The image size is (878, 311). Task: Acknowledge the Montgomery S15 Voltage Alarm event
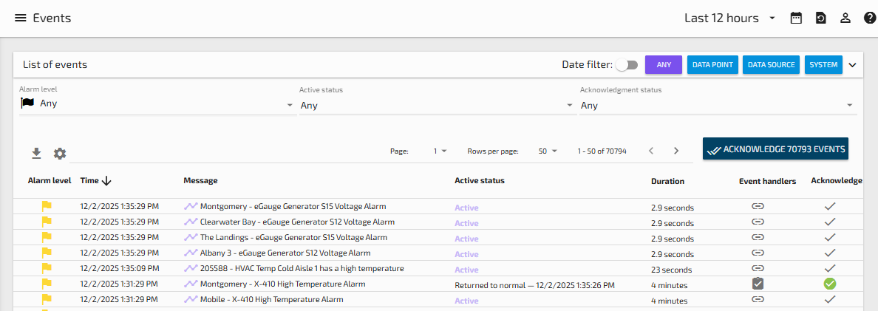pos(830,207)
